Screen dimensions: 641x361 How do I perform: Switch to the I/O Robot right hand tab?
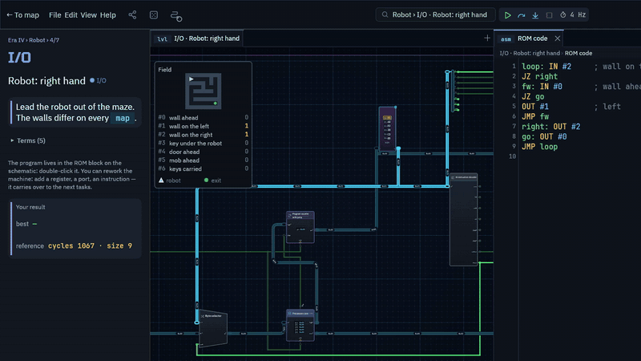(x=198, y=39)
